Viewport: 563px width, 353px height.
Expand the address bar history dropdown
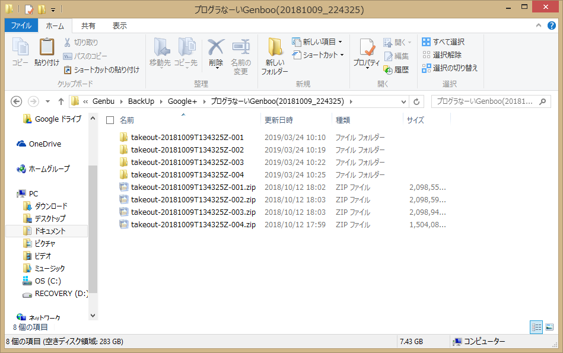[x=404, y=101]
